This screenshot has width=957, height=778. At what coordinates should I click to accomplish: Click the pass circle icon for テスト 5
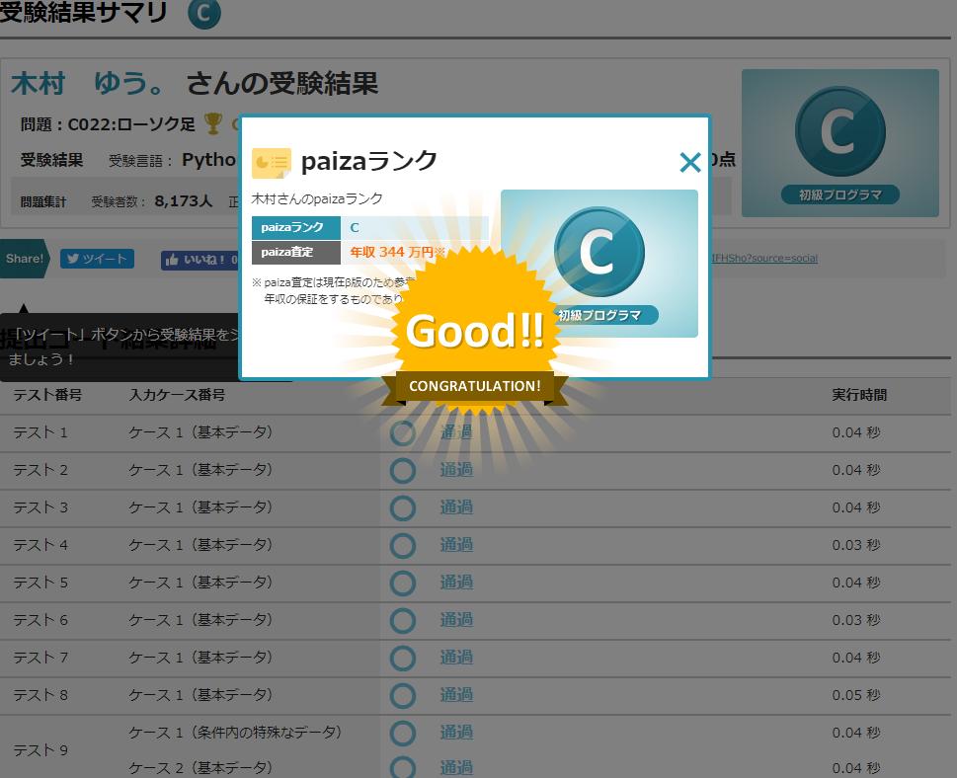click(403, 583)
